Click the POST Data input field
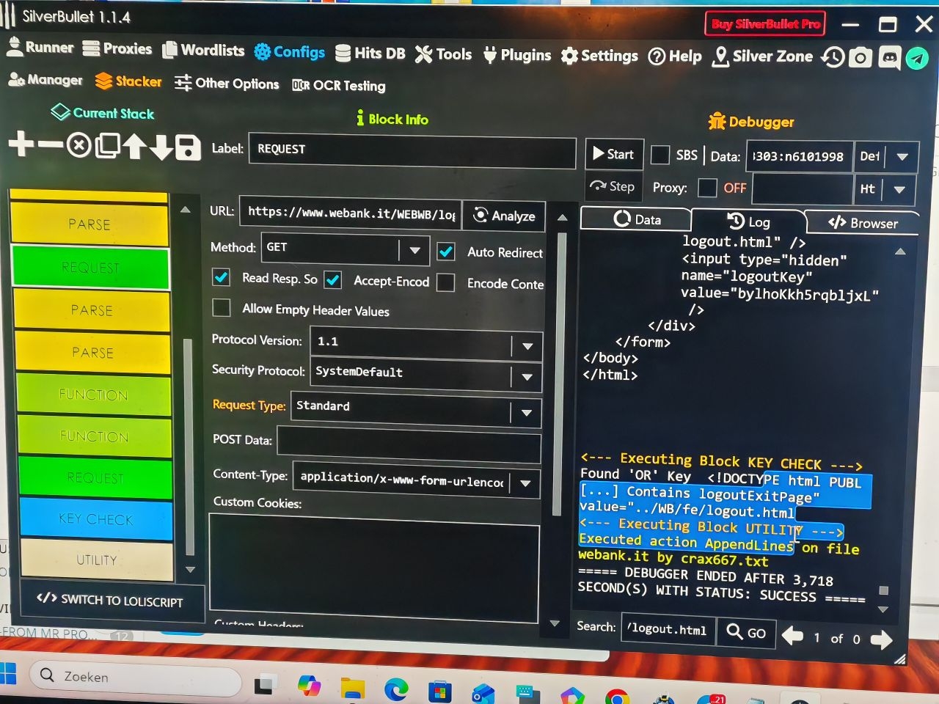Image resolution: width=939 pixels, height=704 pixels. click(409, 446)
